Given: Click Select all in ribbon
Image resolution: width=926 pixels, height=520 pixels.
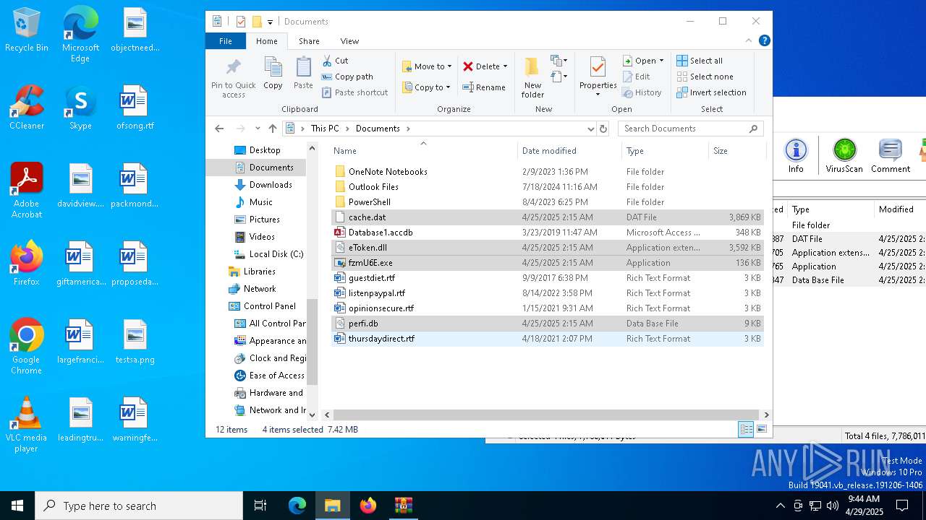Looking at the screenshot, I should pyautogui.click(x=700, y=61).
